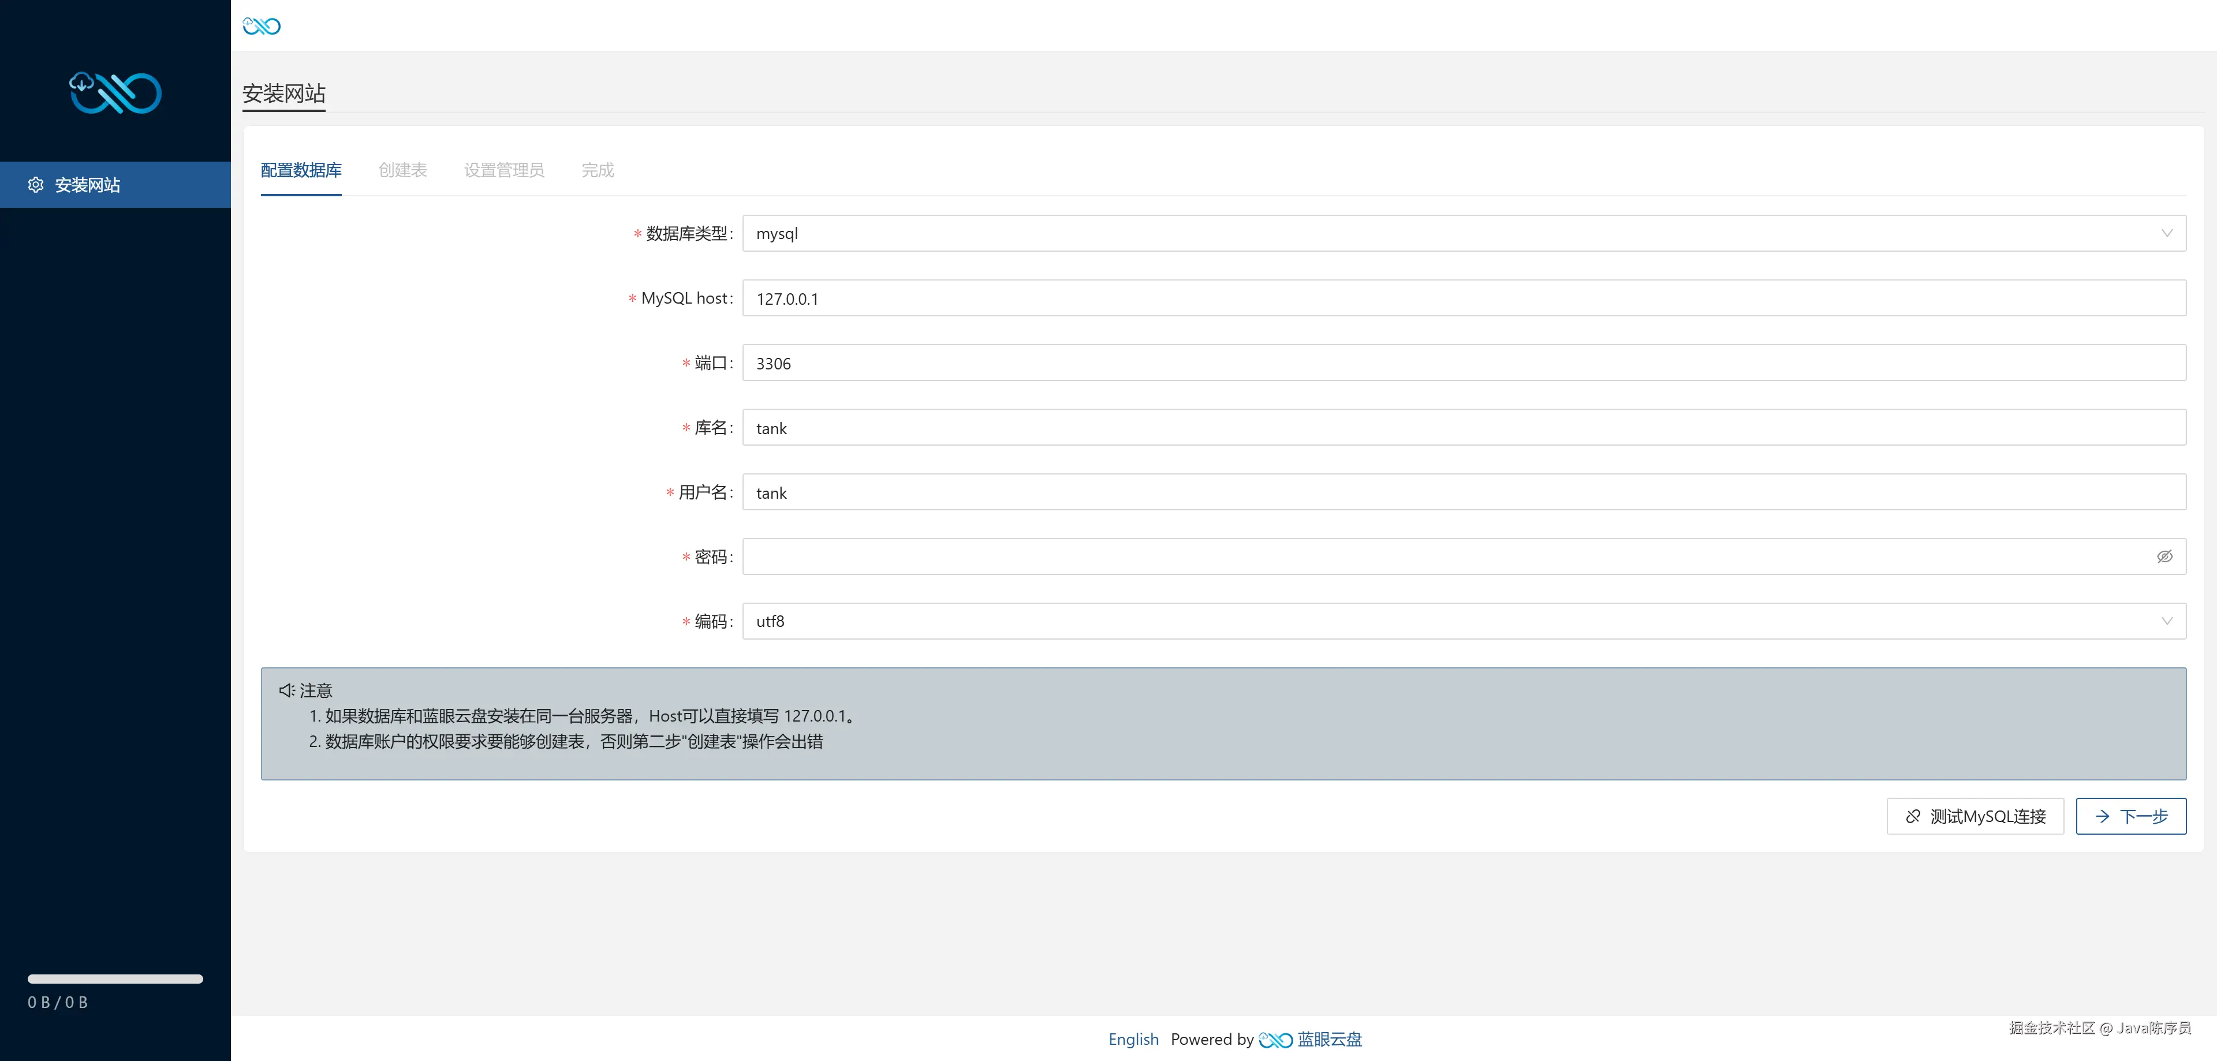Click the storage usage progress bar
Image resolution: width=2217 pixels, height=1061 pixels.
tap(115, 978)
